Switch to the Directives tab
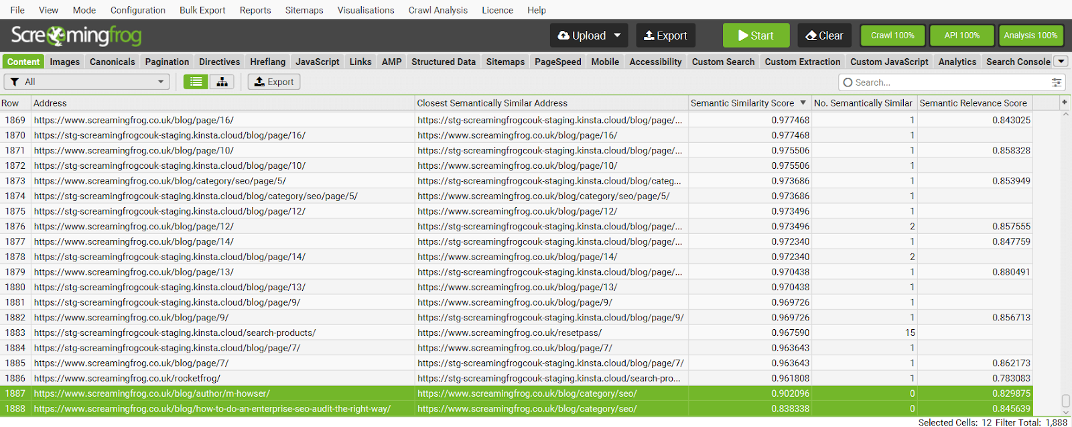Viewport: 1072px width, 427px height. [x=220, y=62]
